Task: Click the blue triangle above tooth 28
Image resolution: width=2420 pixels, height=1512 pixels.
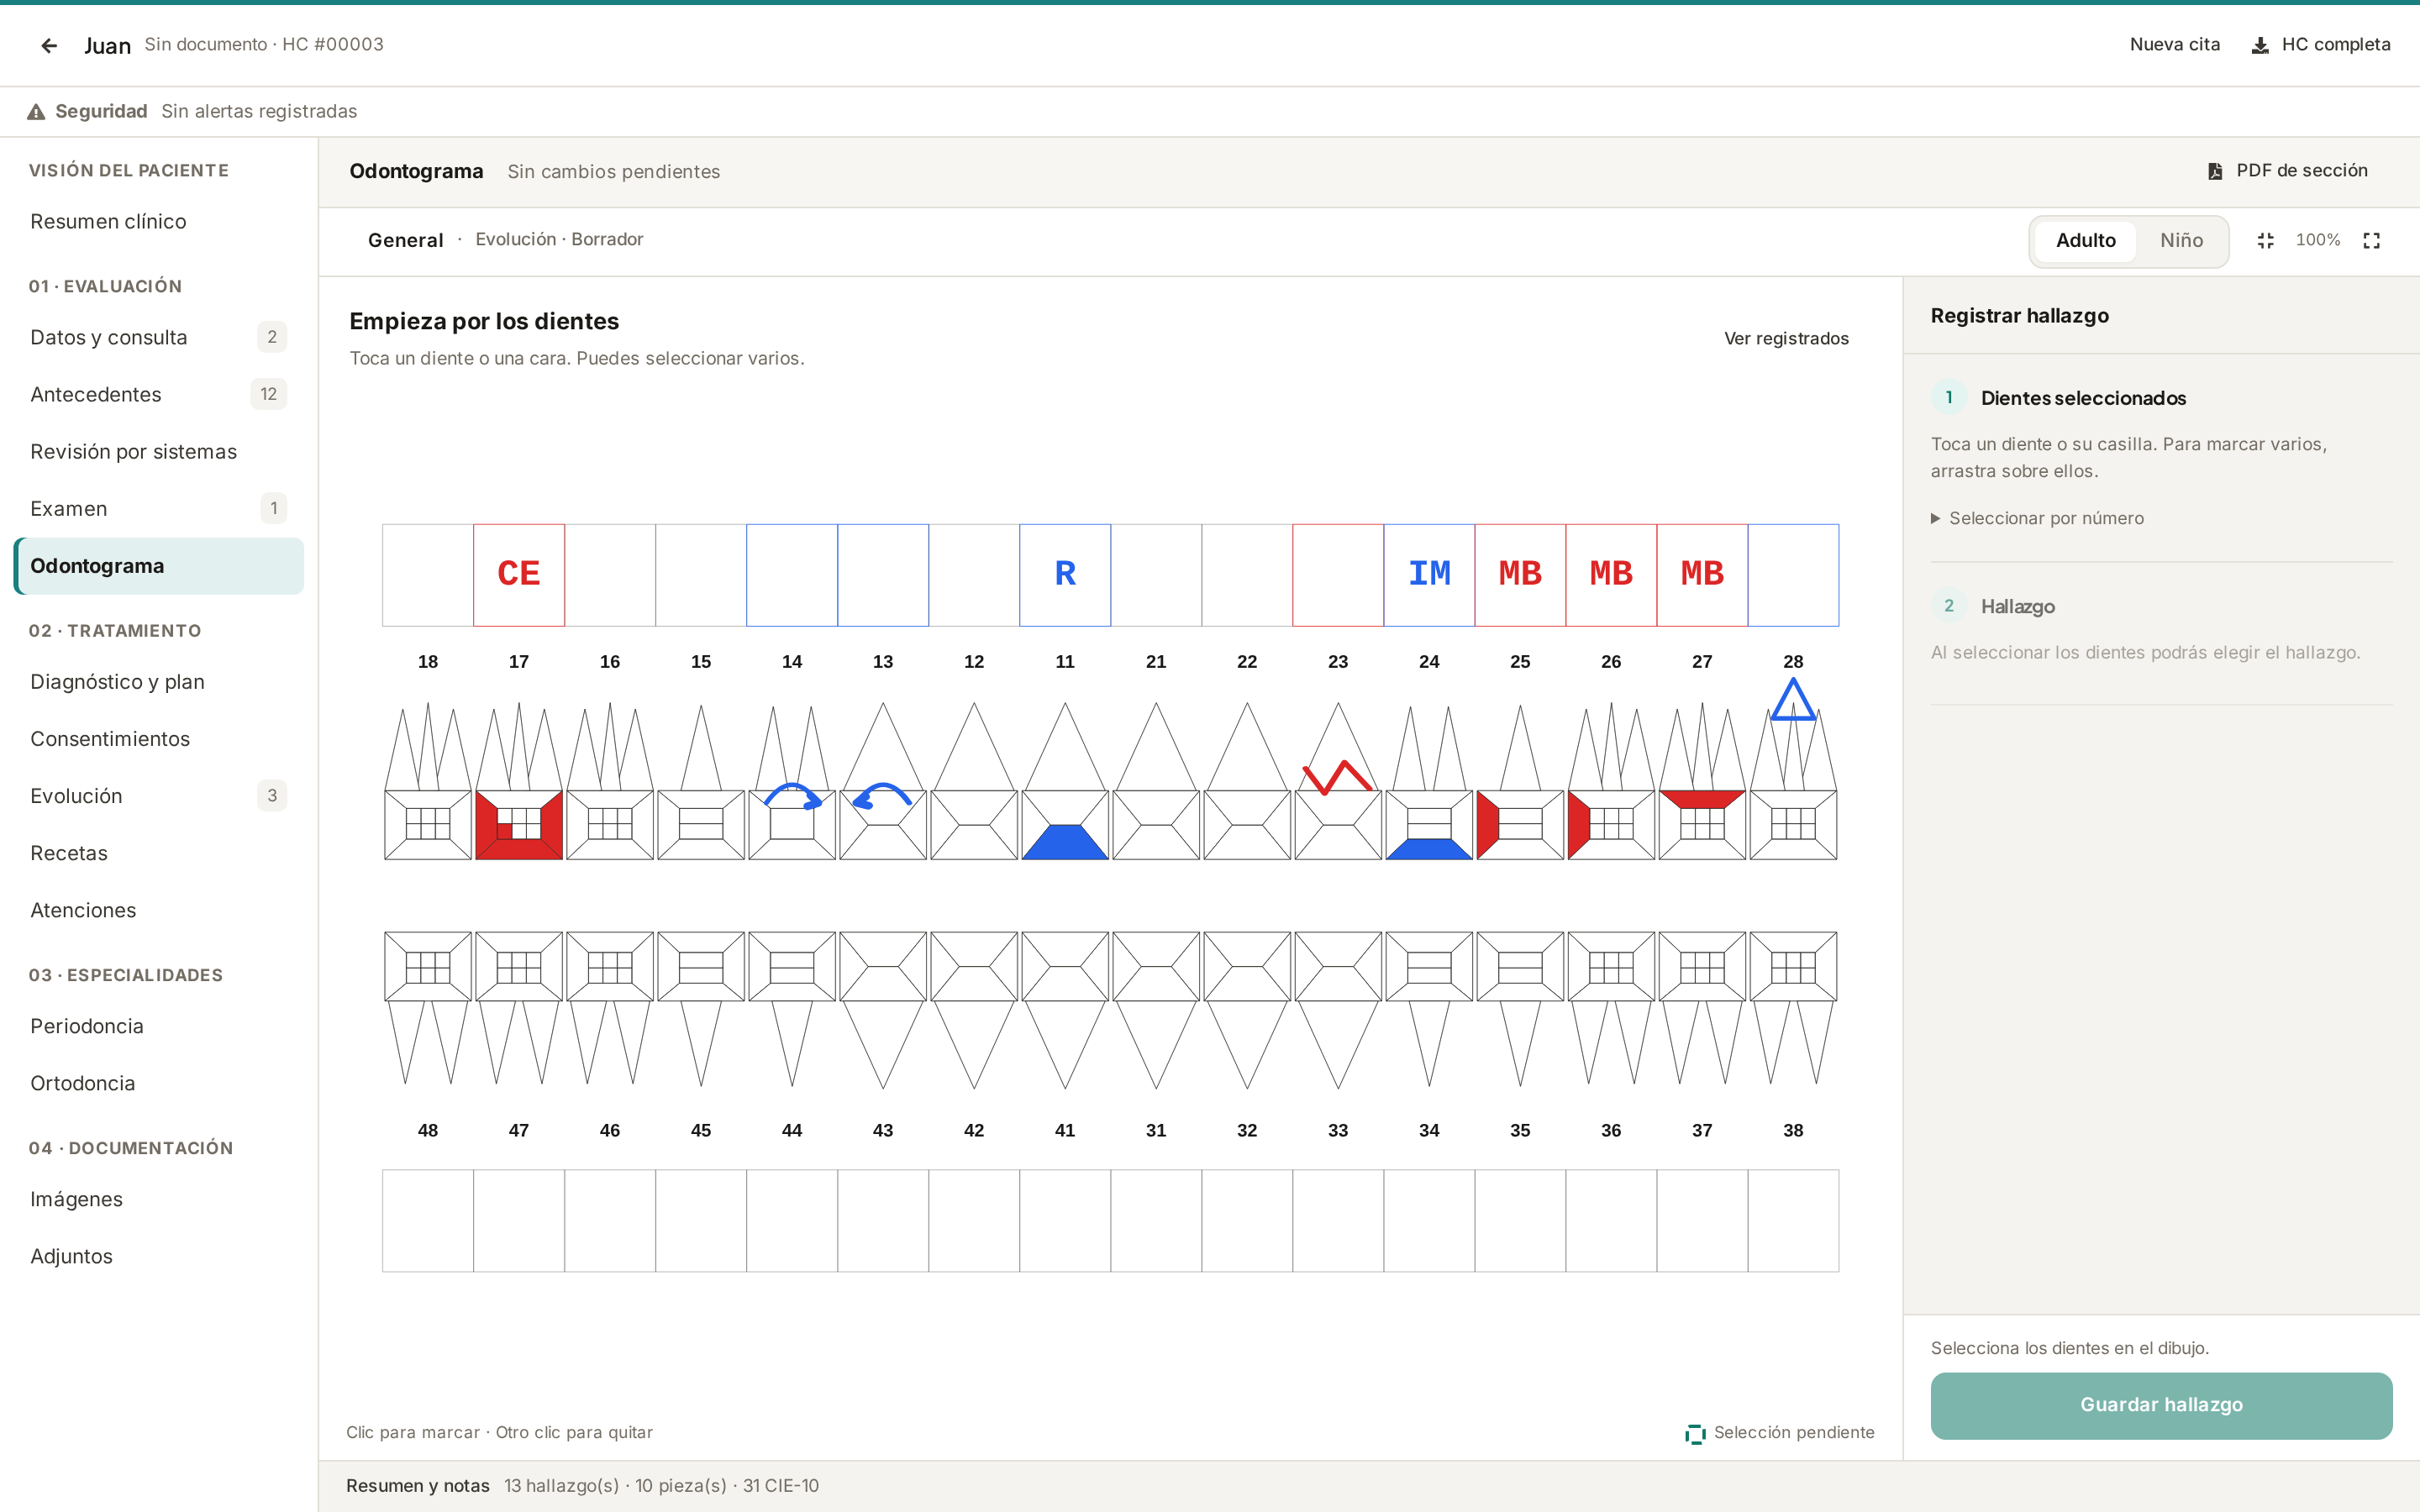Action: click(x=1793, y=699)
